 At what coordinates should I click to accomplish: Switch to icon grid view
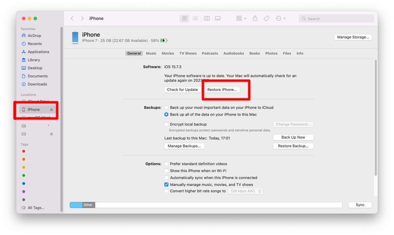click(x=184, y=18)
